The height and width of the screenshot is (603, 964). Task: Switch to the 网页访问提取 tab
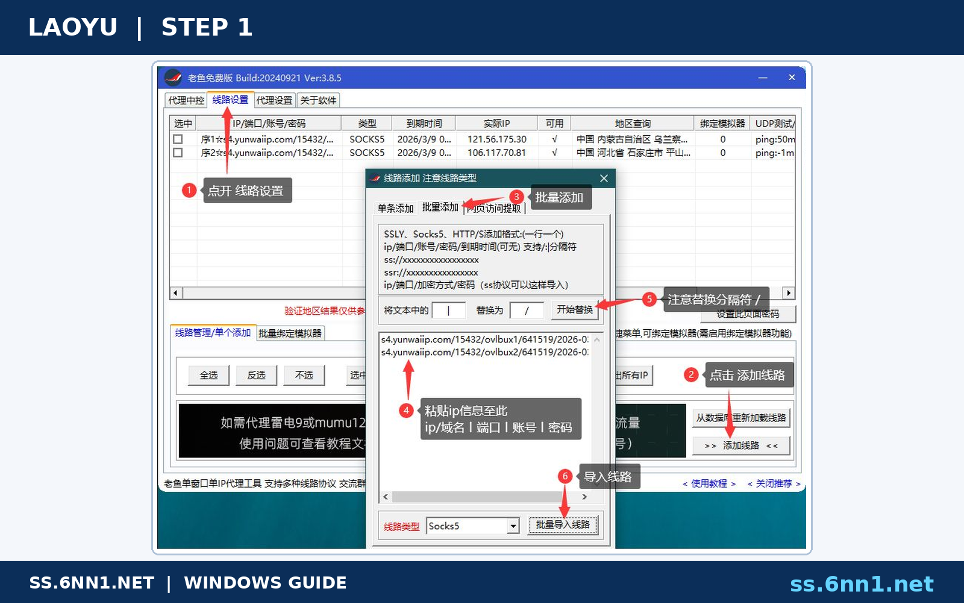(494, 208)
